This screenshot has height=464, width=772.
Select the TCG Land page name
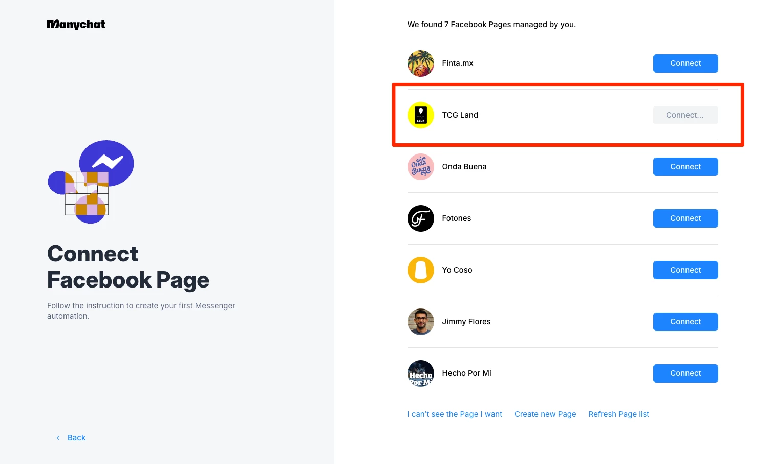(460, 115)
